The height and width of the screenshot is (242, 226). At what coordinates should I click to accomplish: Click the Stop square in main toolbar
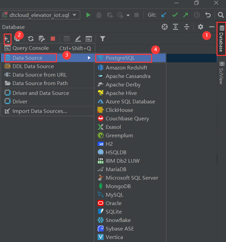137,15
